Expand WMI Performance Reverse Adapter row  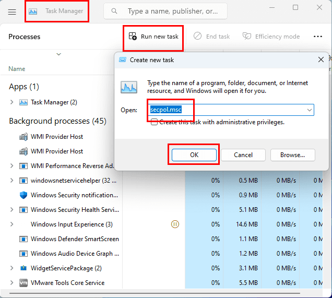pyautogui.click(x=11, y=166)
